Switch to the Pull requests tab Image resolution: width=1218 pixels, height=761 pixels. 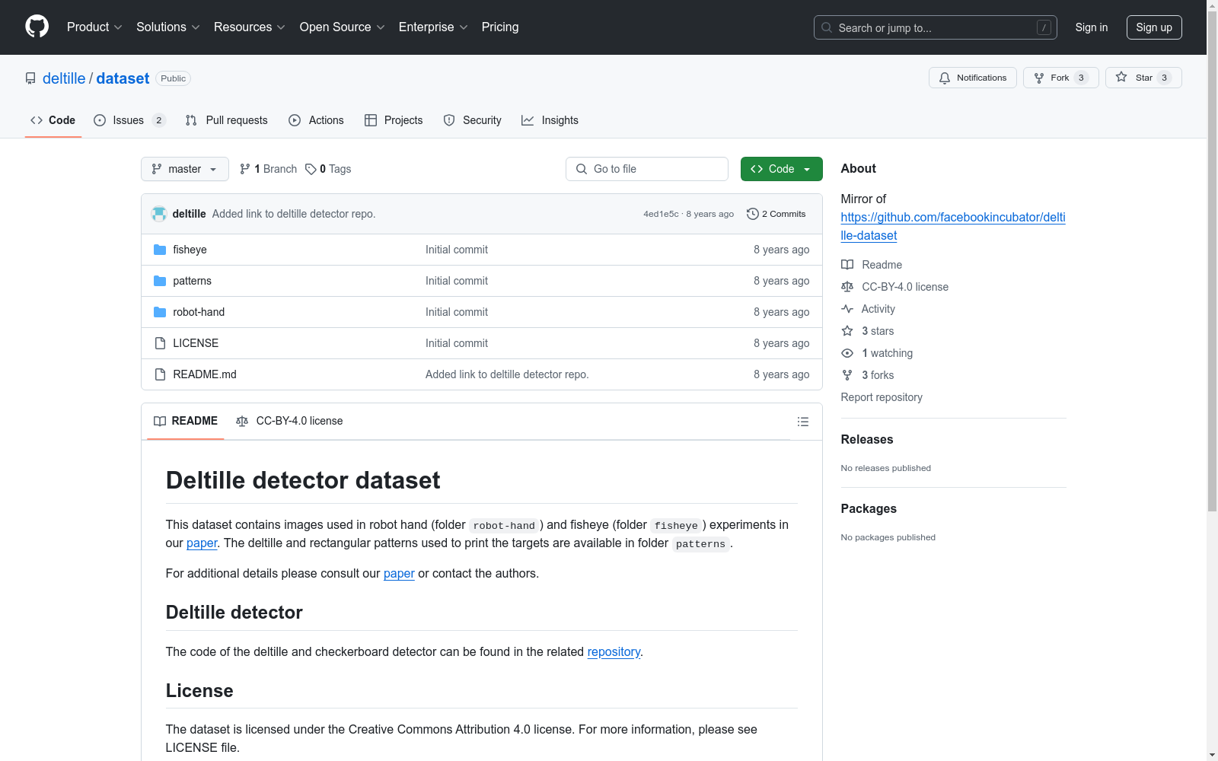click(x=226, y=120)
